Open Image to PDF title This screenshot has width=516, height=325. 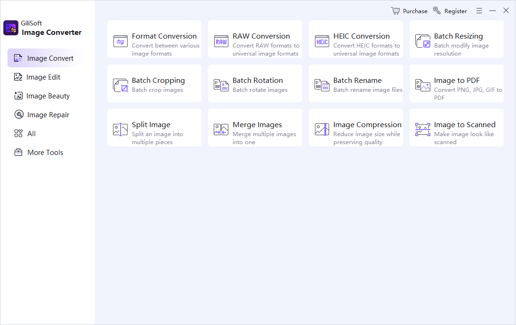[457, 81]
